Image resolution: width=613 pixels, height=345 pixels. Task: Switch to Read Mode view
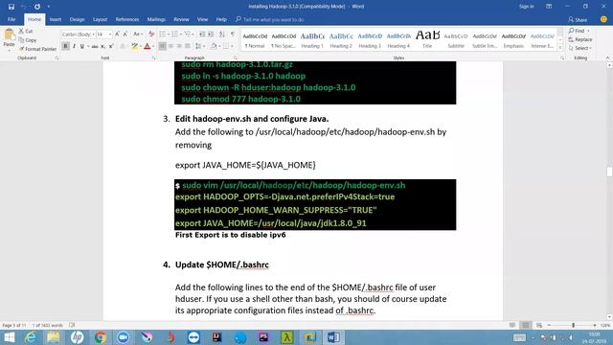tap(512, 325)
